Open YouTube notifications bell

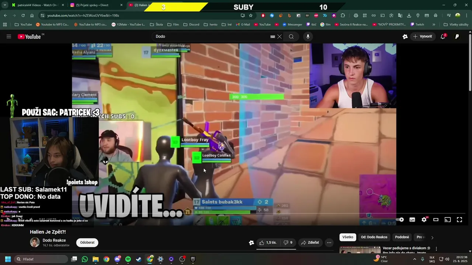(443, 36)
